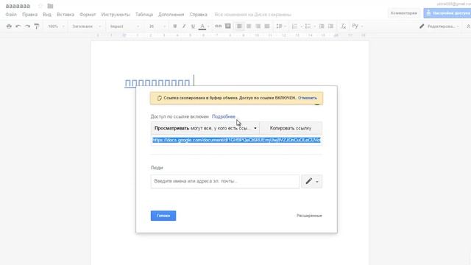Open the Impact font dropdown

pyautogui.click(x=124, y=26)
